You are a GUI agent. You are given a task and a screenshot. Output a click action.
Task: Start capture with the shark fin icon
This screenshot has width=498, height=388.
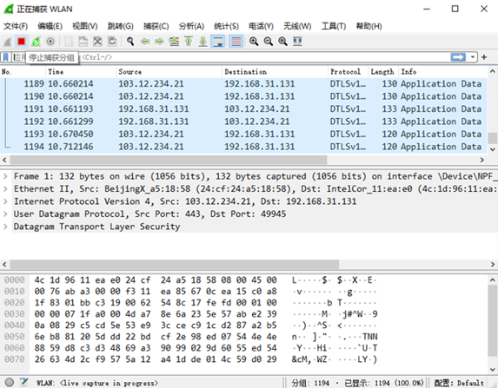(x=8, y=42)
